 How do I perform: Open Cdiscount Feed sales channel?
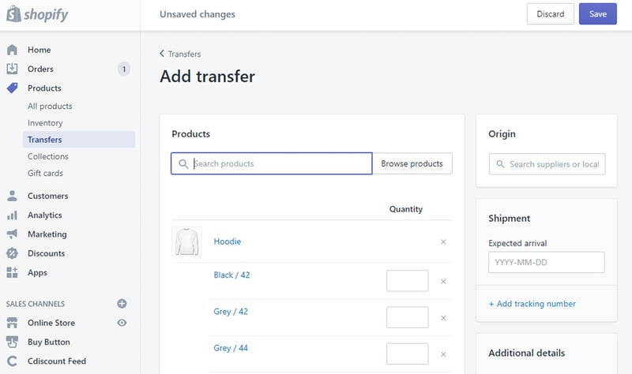(x=57, y=361)
